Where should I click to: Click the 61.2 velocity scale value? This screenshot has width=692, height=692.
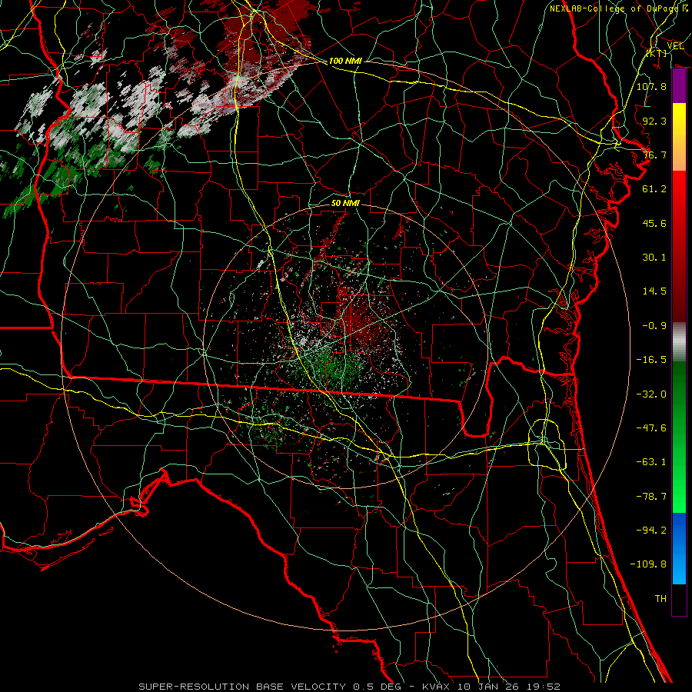click(654, 189)
